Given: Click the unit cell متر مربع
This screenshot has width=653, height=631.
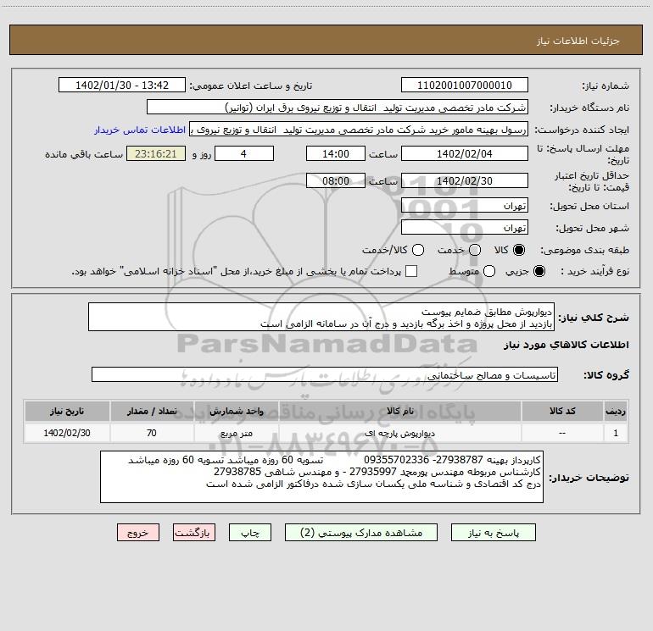Looking at the screenshot, I should coord(236,433).
